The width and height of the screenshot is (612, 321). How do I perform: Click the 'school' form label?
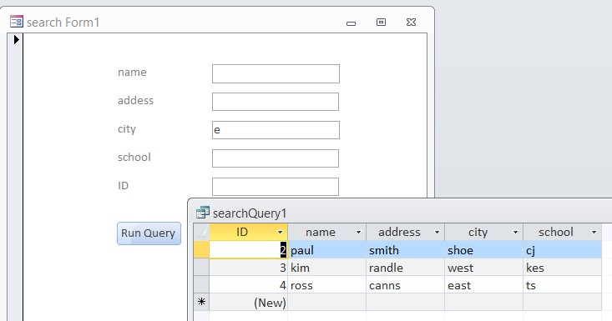coord(134,157)
